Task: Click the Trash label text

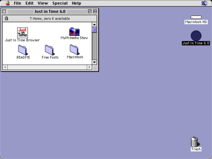Action: pos(196,149)
